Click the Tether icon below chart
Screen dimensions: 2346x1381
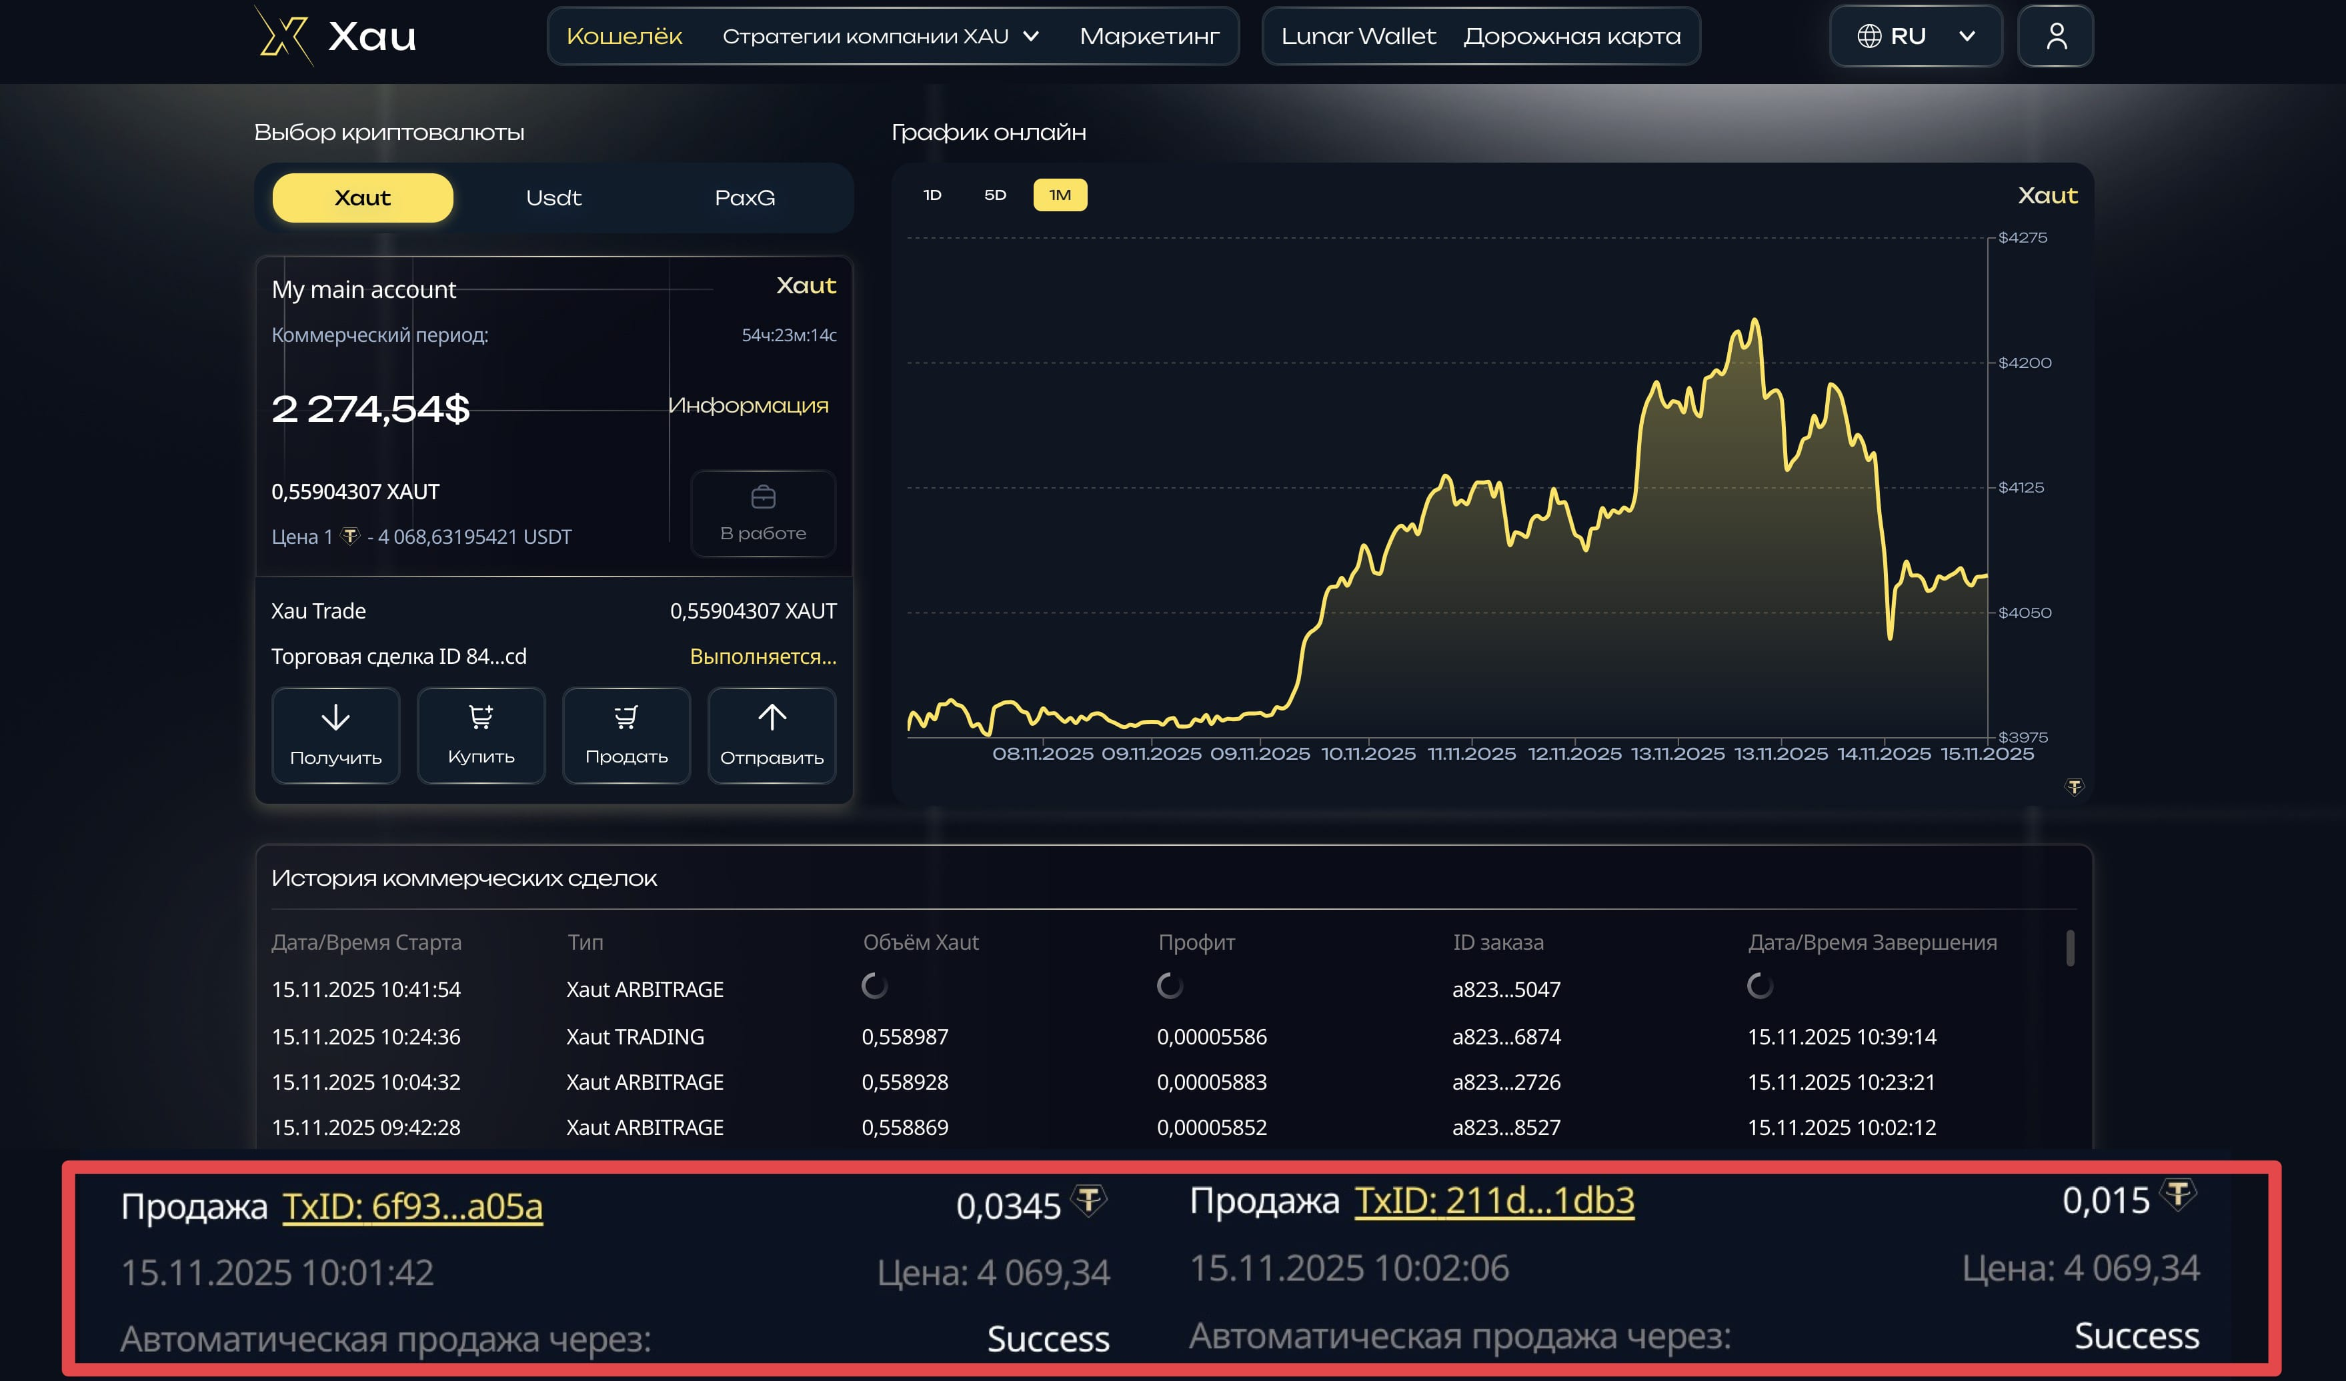pyautogui.click(x=2073, y=787)
